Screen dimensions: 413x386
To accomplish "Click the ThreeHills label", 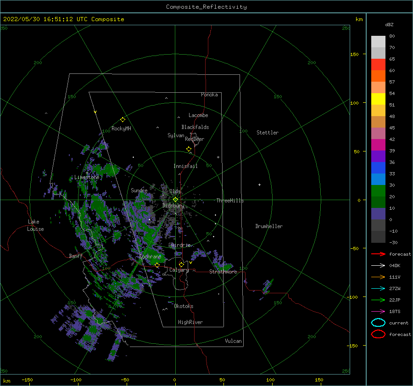I will coord(230,201).
